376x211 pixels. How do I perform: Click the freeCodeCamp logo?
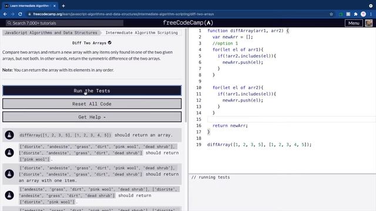188,23
